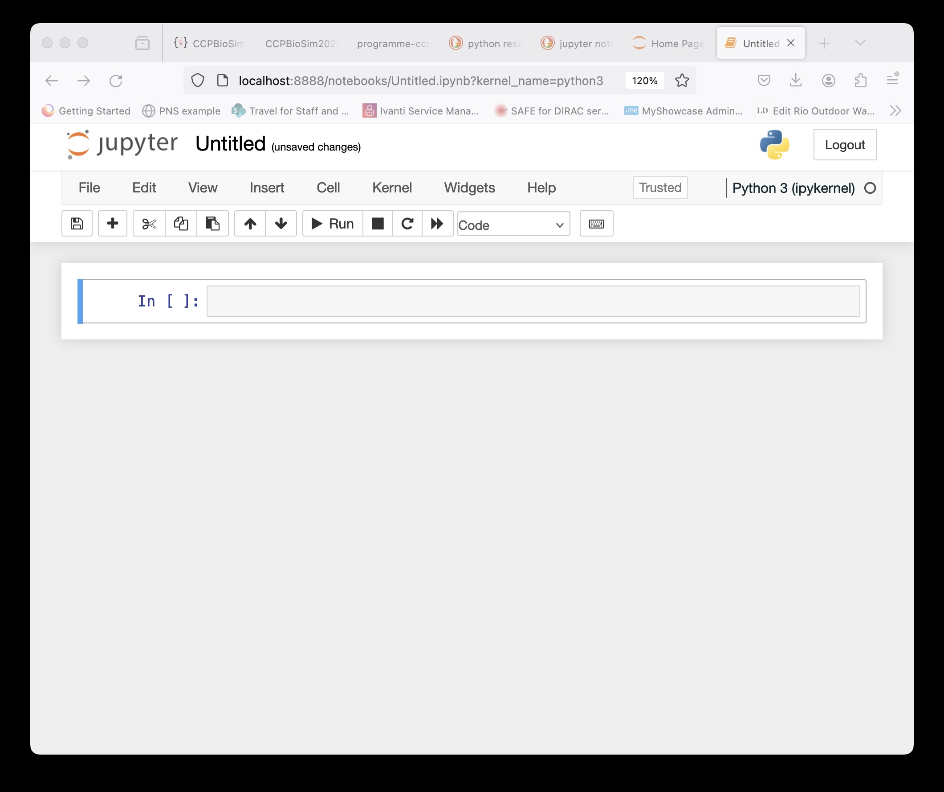Cut selected cells with the scissors icon

click(x=149, y=224)
